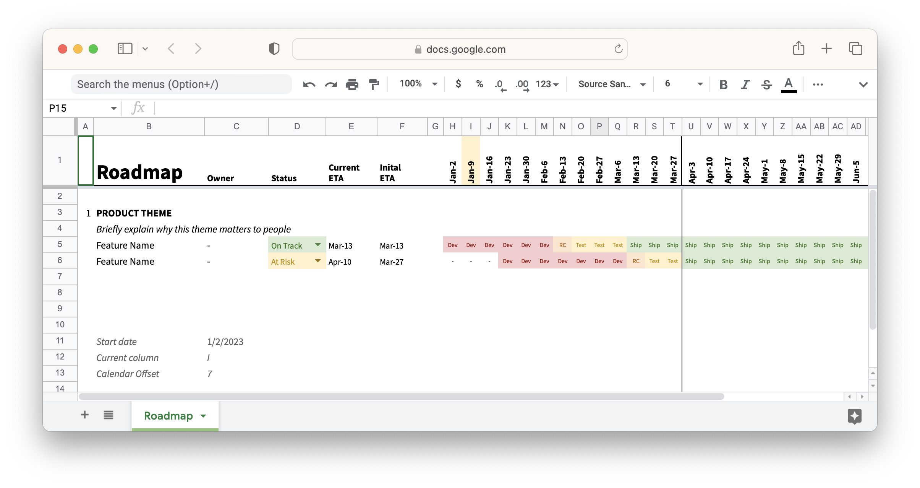Open the On Track status dropdown

coord(317,245)
